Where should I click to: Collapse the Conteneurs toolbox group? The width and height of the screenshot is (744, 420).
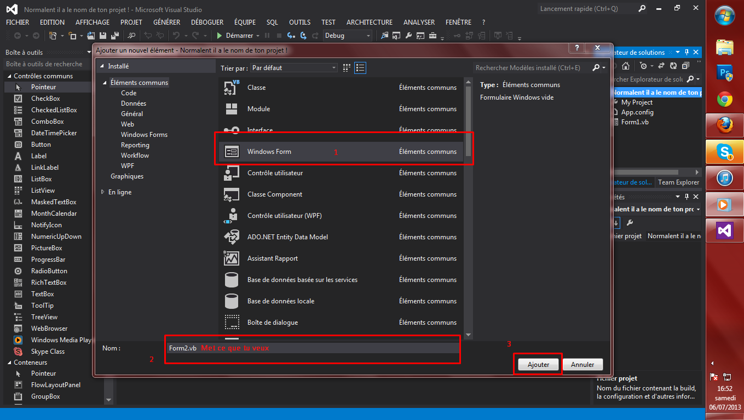pyautogui.click(x=8, y=363)
